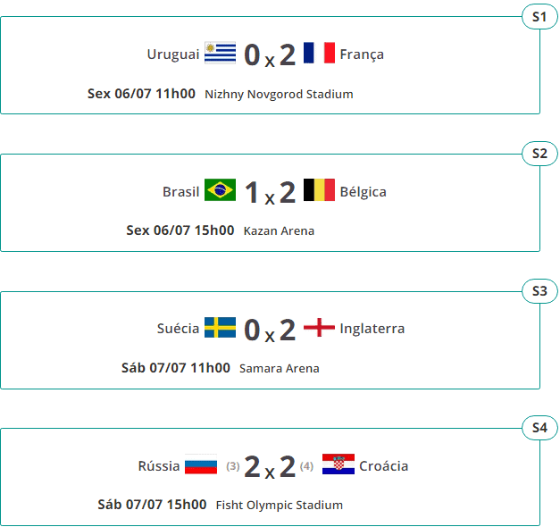560x527 pixels.
Task: Click the Uruguay flag icon
Action: (x=220, y=54)
